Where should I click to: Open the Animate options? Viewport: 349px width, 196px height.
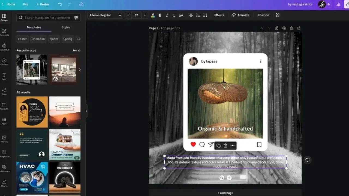coord(240,15)
